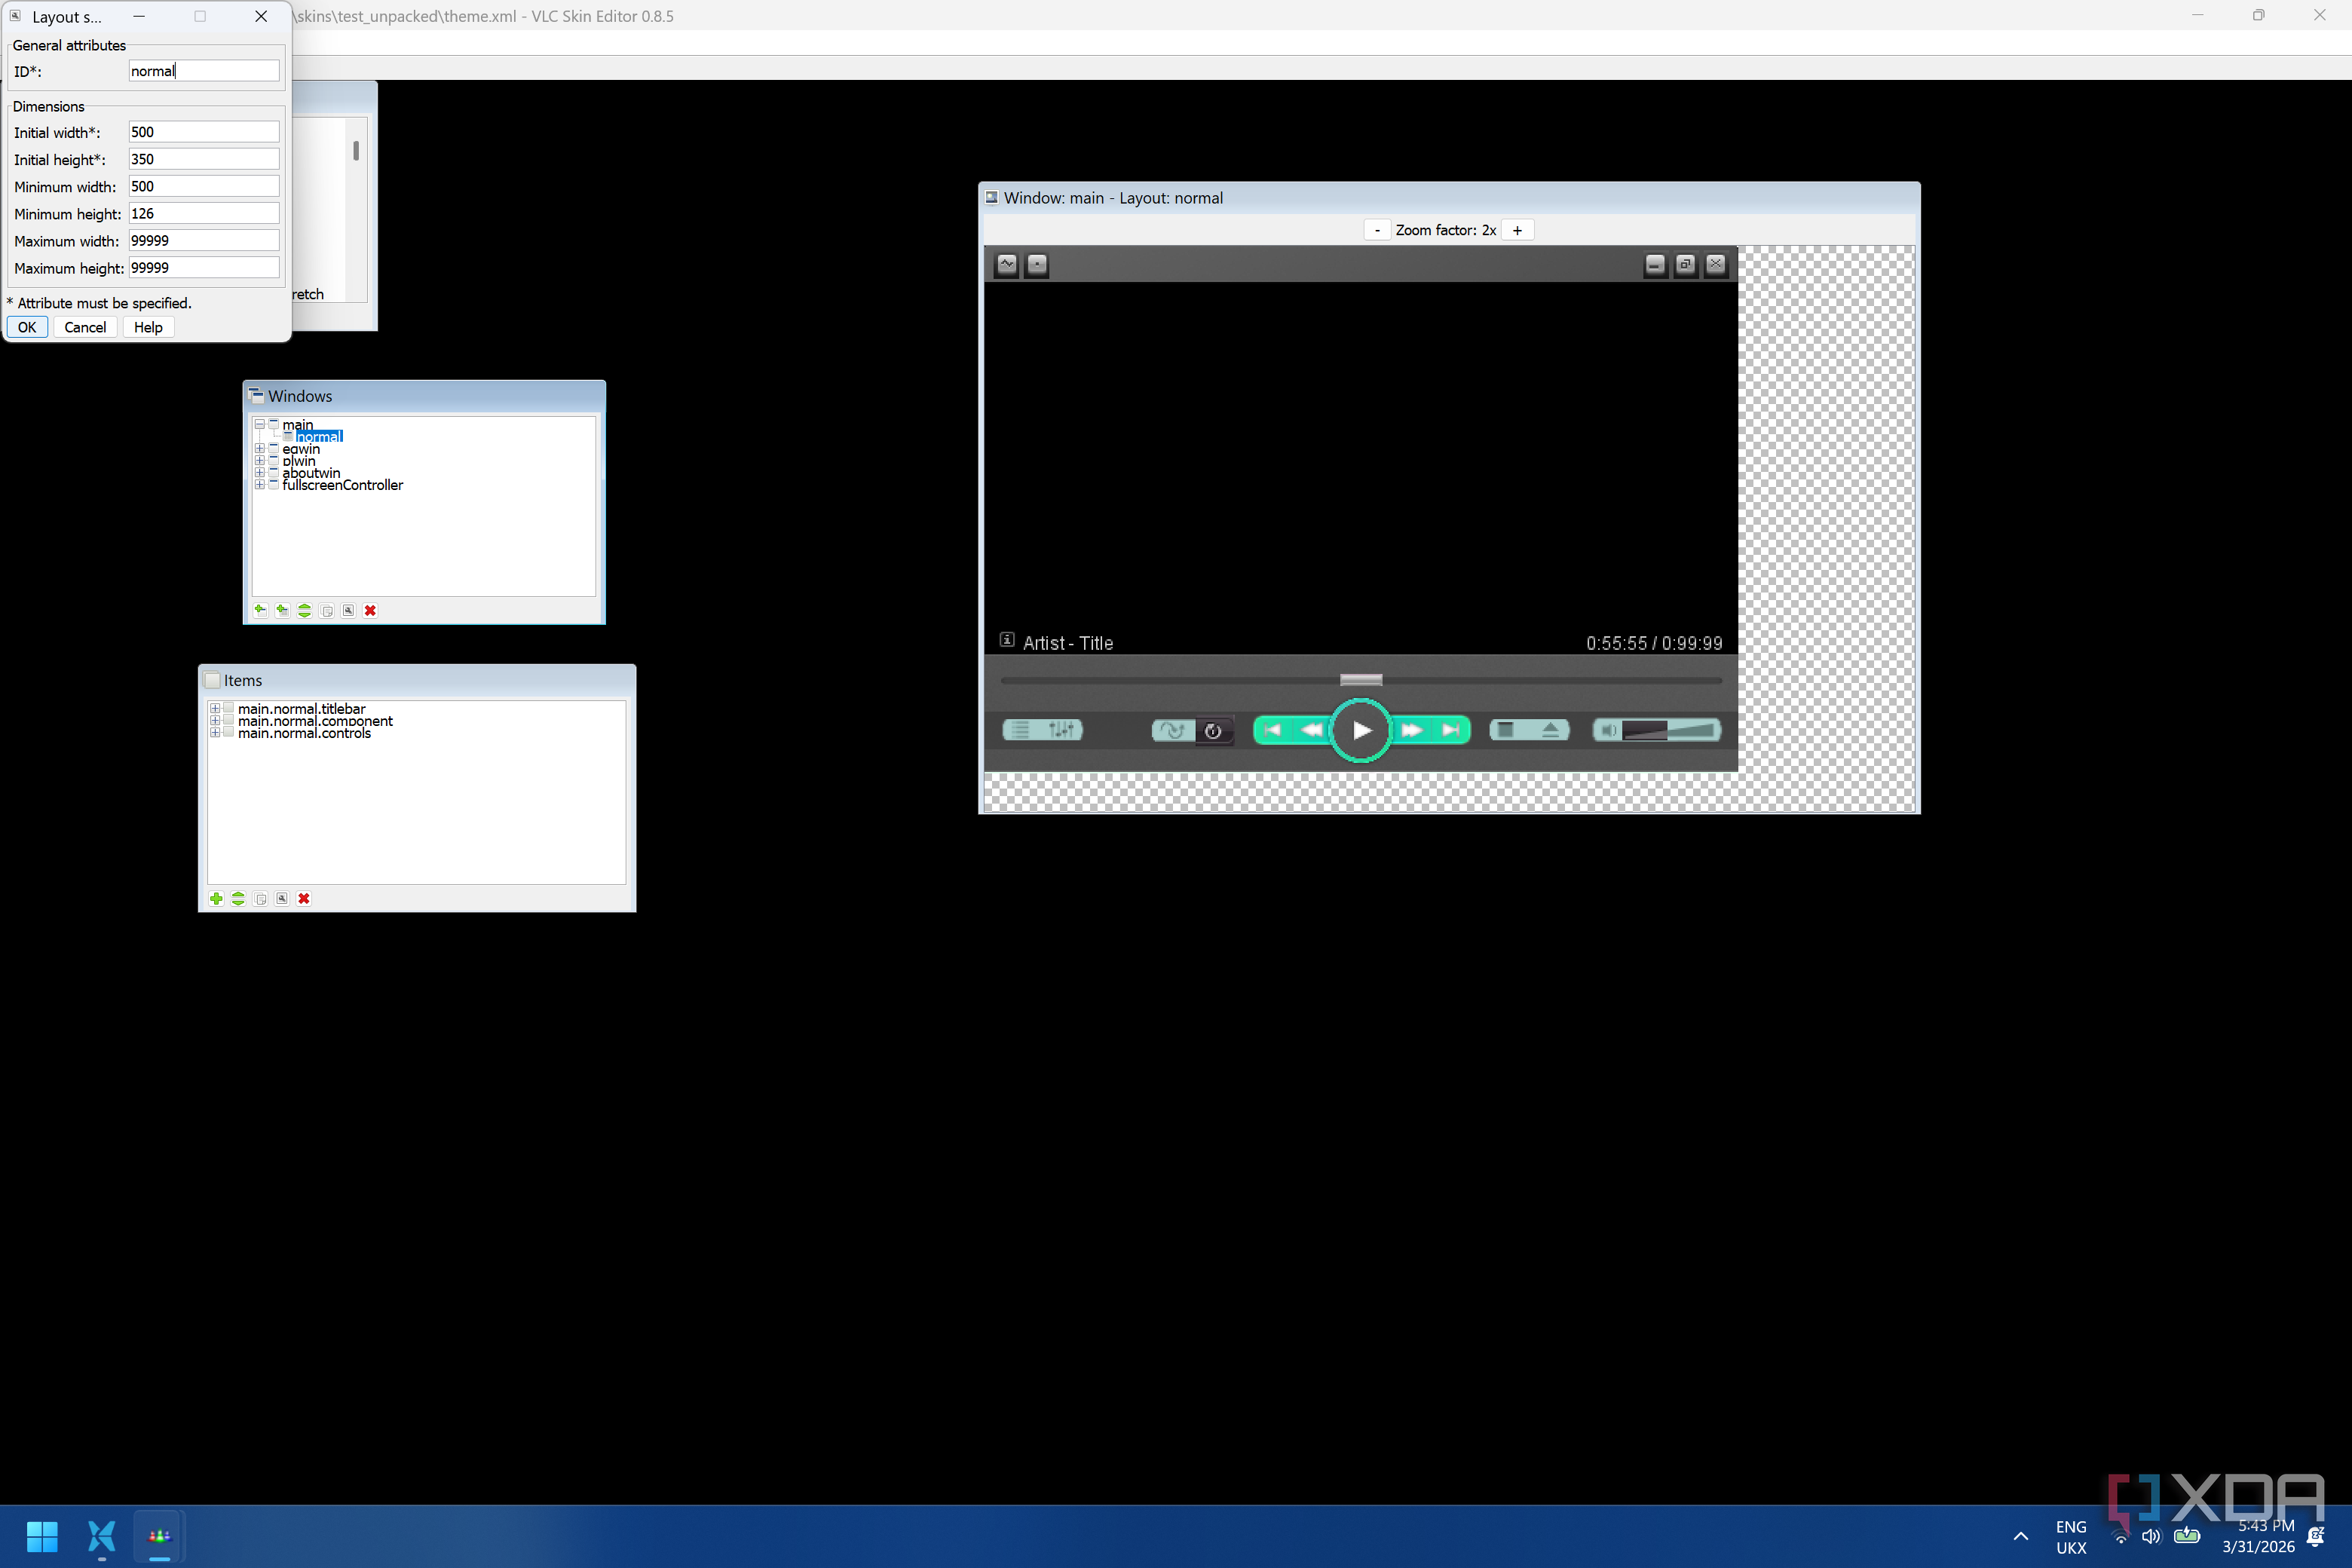Expand the aboutwin node in Windows tree

click(x=260, y=473)
